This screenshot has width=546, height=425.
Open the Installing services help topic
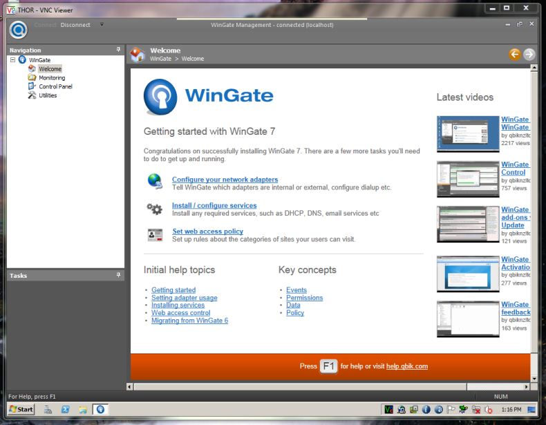click(x=178, y=305)
